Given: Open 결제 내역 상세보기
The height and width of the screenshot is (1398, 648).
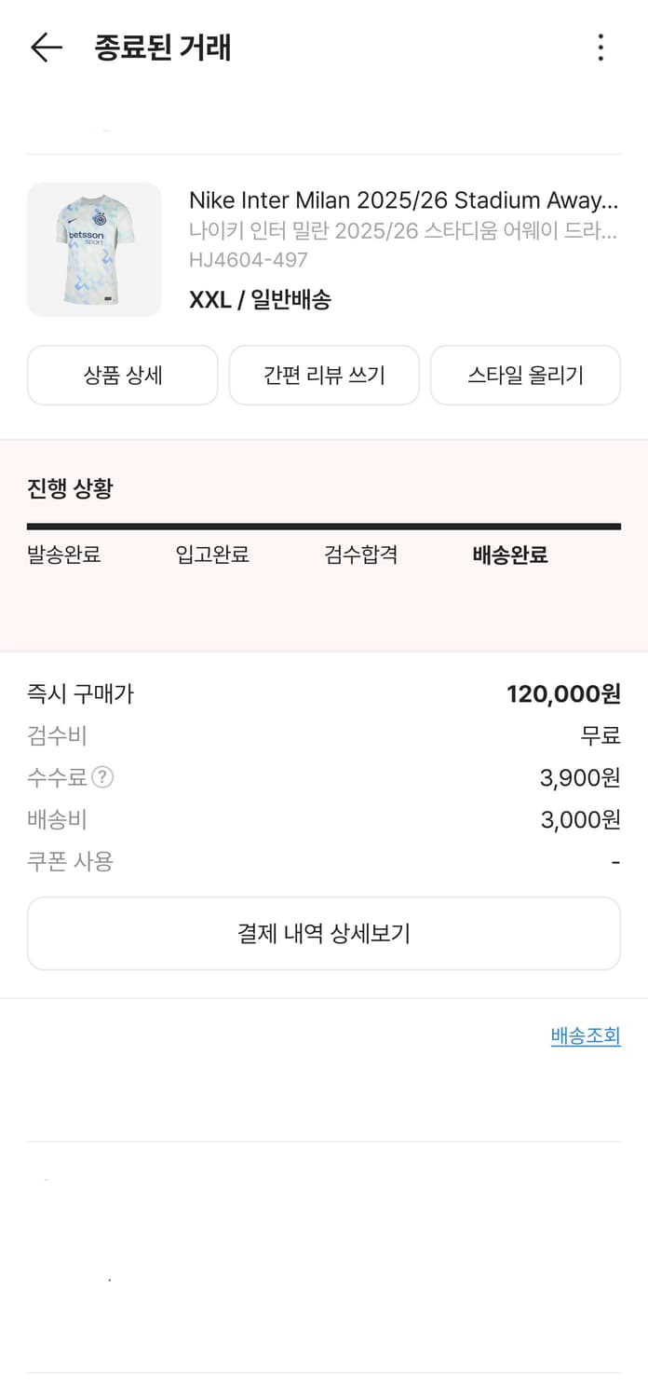Looking at the screenshot, I should click(x=324, y=933).
